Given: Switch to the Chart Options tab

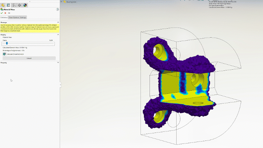Looking at the screenshot, I should click(14, 17).
